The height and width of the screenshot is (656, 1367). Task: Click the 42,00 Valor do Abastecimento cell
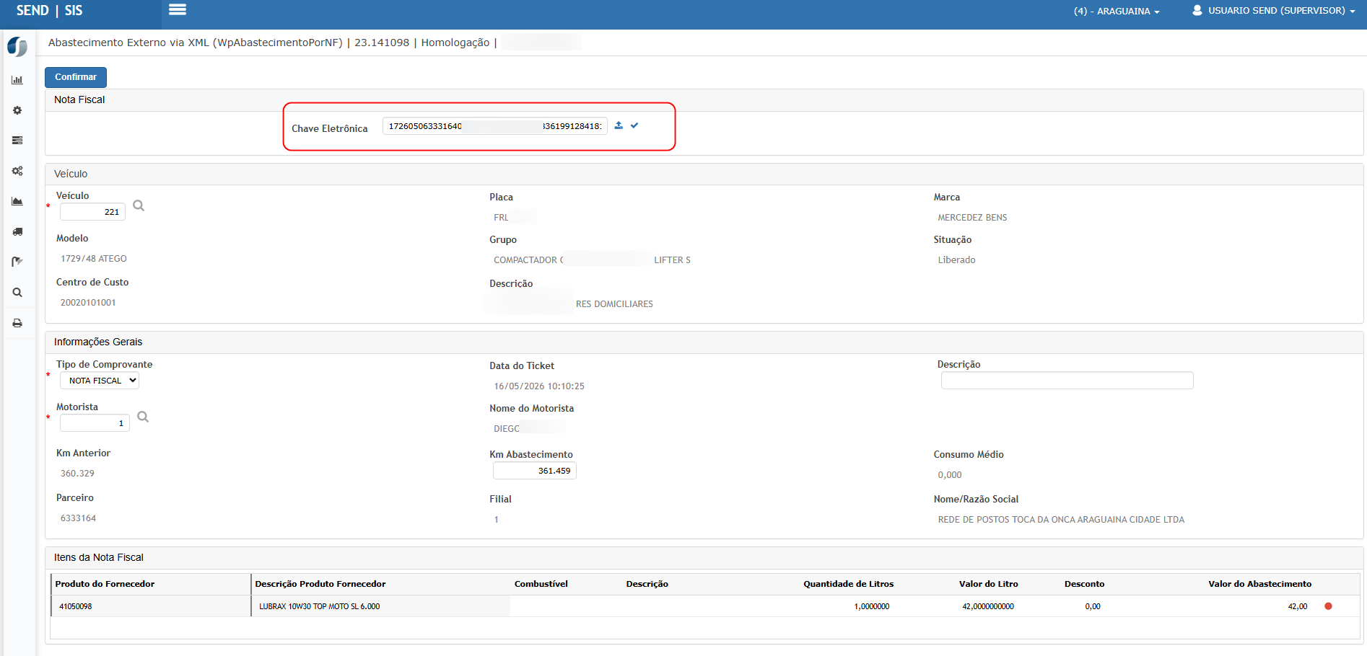pyautogui.click(x=1298, y=607)
